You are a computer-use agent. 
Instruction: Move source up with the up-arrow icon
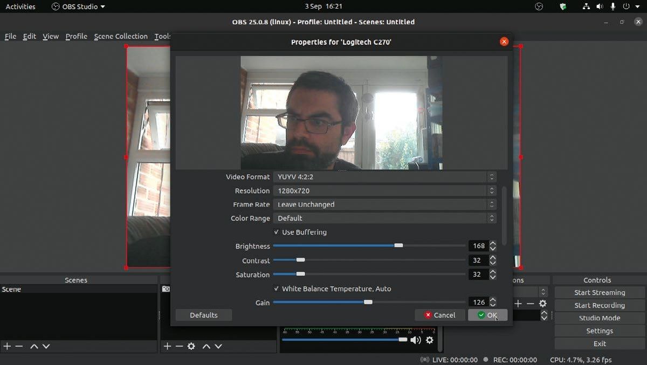pos(205,346)
